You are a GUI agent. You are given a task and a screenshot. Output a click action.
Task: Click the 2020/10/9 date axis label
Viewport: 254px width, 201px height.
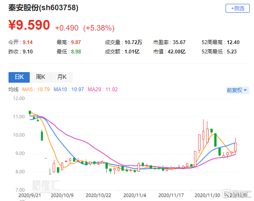(62, 195)
